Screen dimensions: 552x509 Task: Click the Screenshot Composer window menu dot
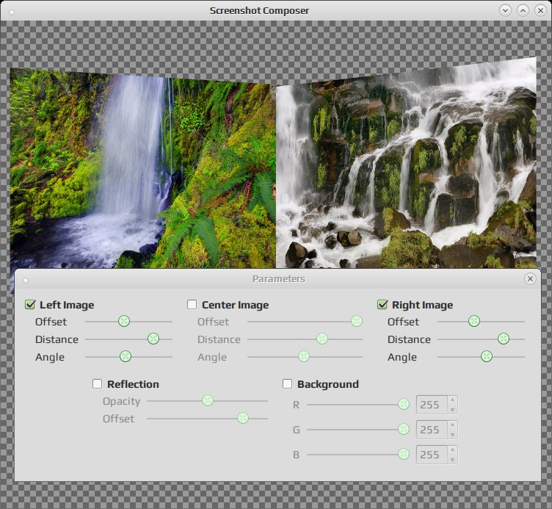[x=12, y=12]
